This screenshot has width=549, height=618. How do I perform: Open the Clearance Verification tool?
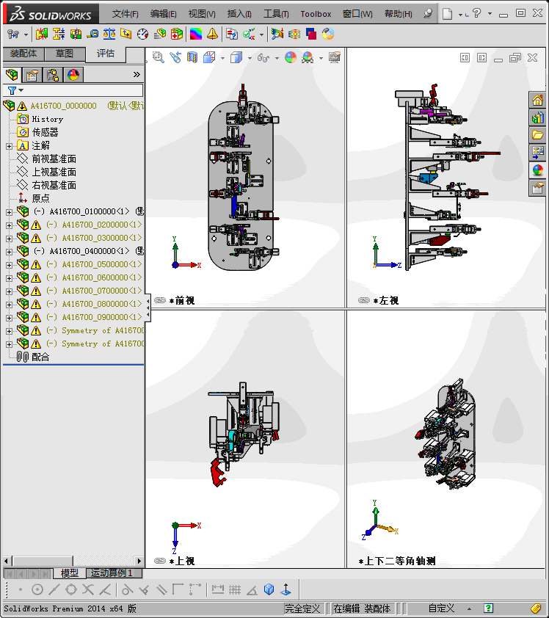(x=59, y=34)
